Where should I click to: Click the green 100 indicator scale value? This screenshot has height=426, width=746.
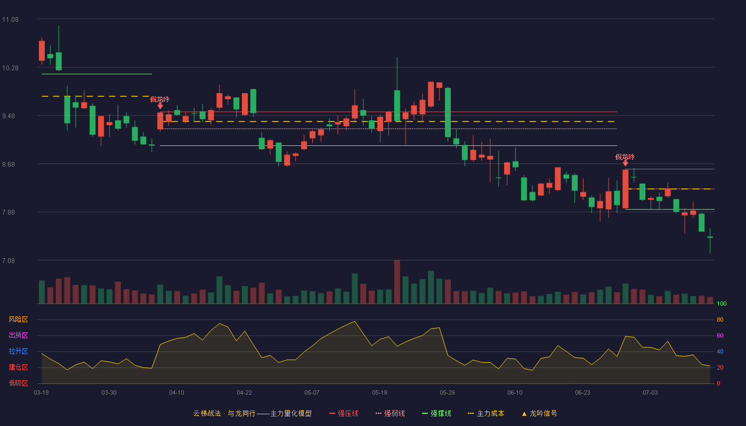tap(721, 304)
